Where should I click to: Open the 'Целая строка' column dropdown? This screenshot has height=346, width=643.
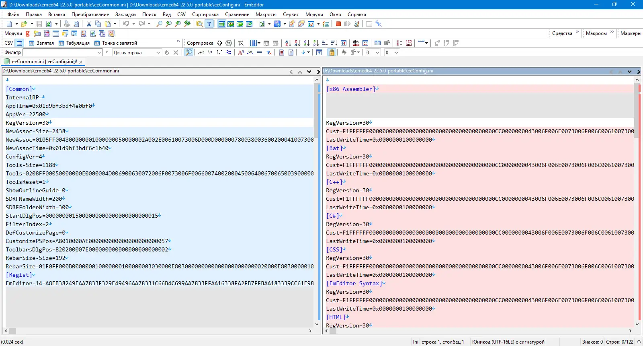(158, 53)
